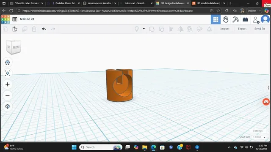Refresh the Tinkercad page

[11, 11]
